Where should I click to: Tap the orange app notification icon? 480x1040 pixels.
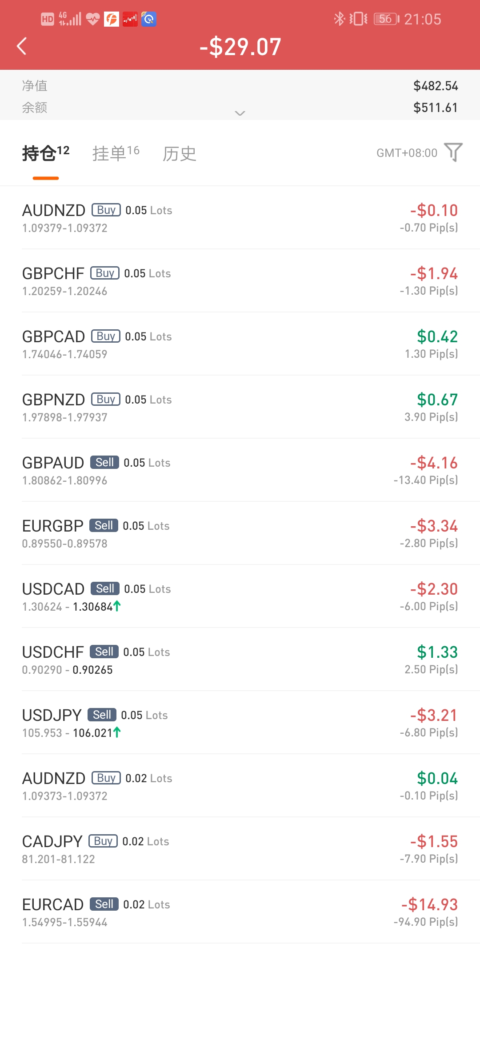[x=111, y=19]
